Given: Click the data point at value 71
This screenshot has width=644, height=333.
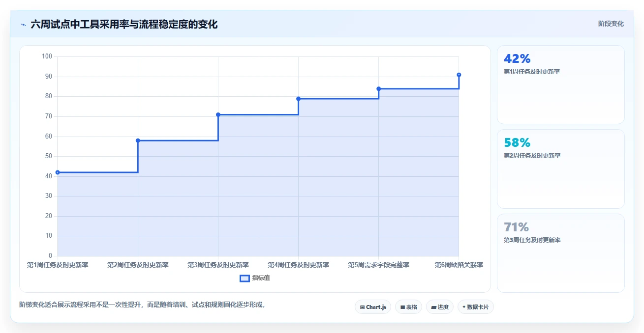Looking at the screenshot, I should [218, 114].
